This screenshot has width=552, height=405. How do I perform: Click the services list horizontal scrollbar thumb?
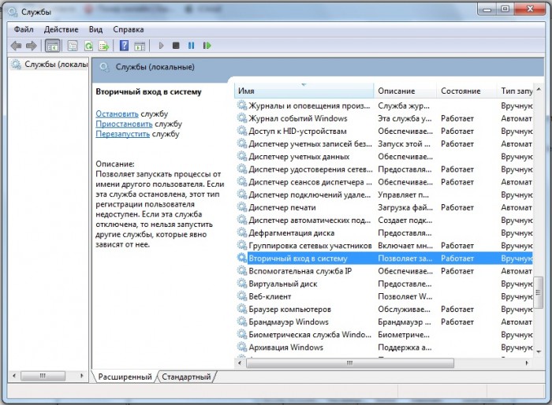349,362
